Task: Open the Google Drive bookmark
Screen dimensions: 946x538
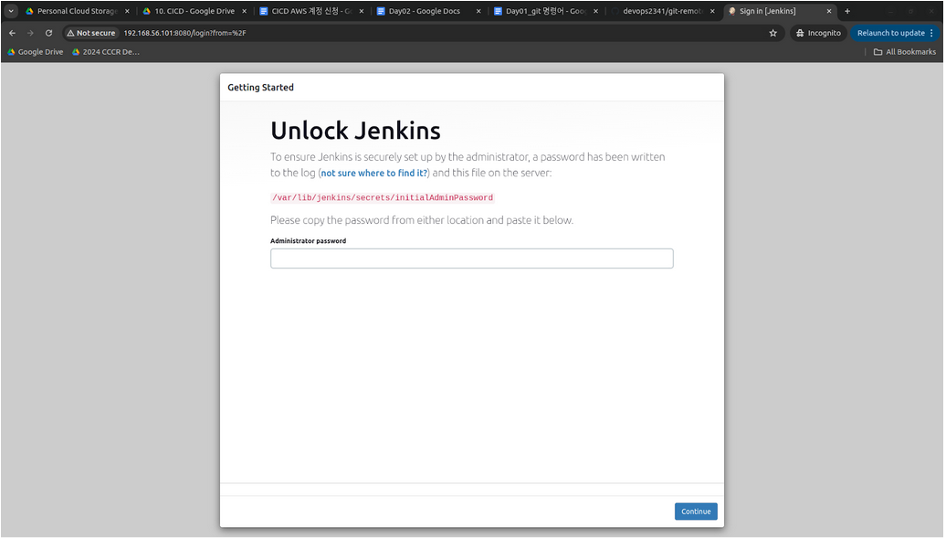Action: tap(35, 52)
